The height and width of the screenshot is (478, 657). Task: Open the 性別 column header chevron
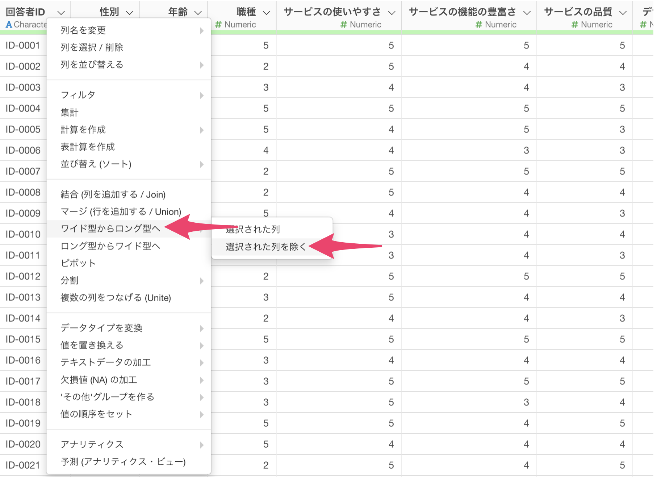[129, 13]
